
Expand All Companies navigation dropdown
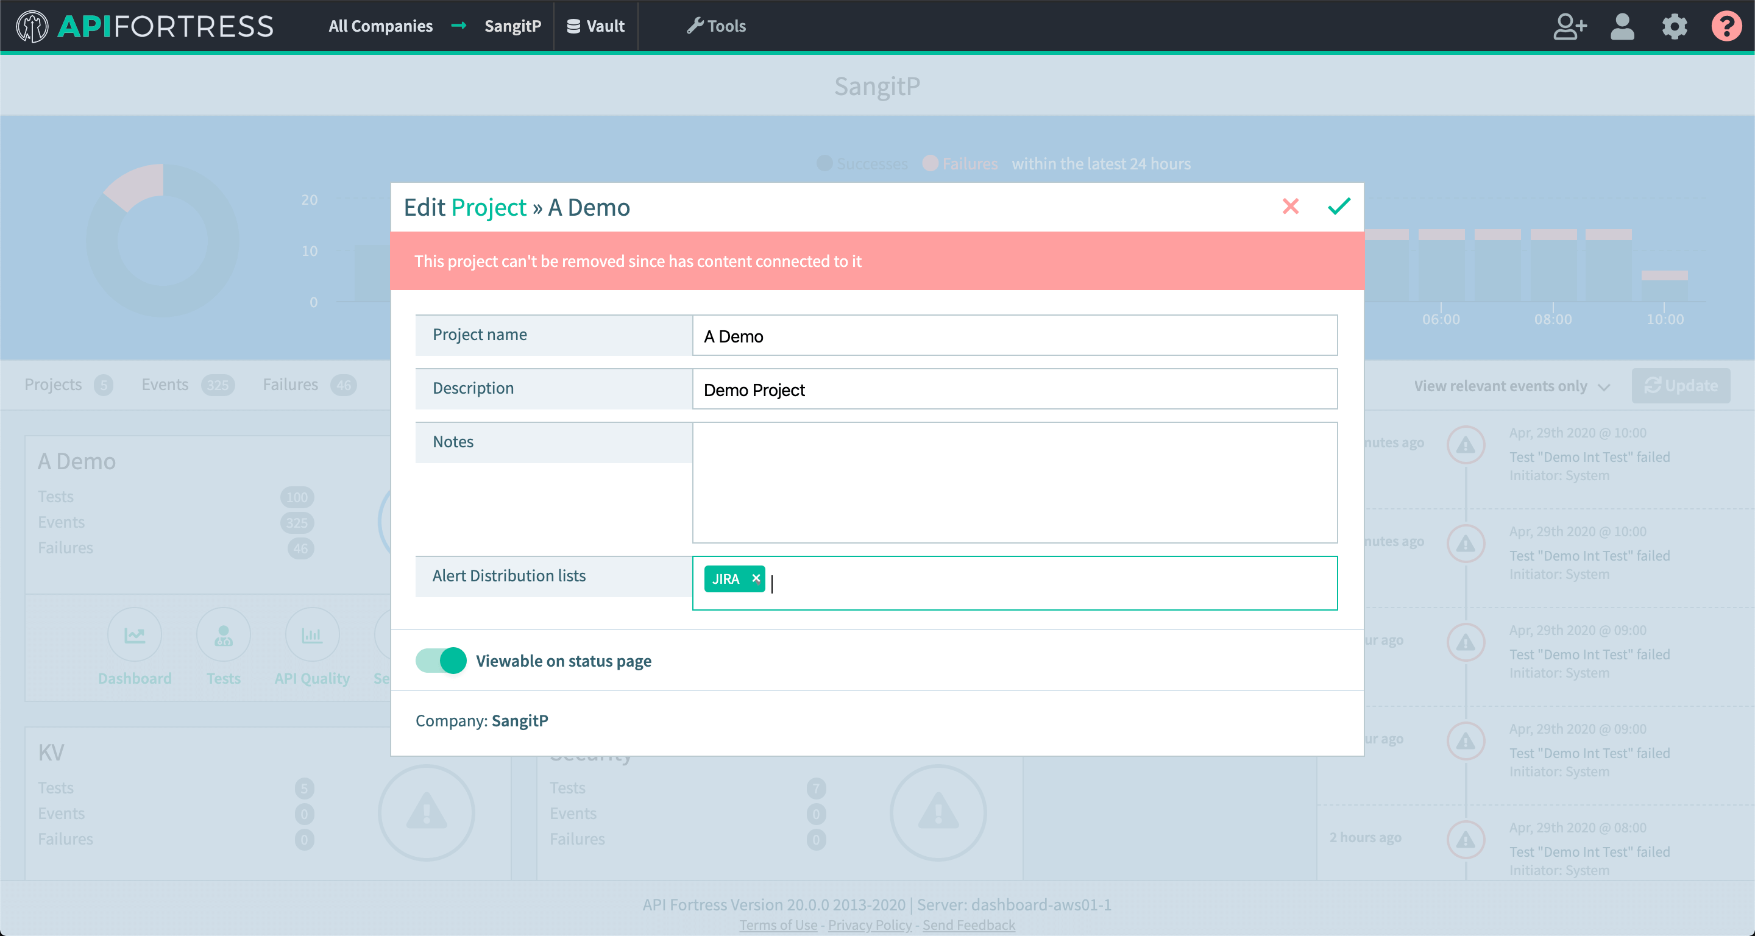click(381, 26)
